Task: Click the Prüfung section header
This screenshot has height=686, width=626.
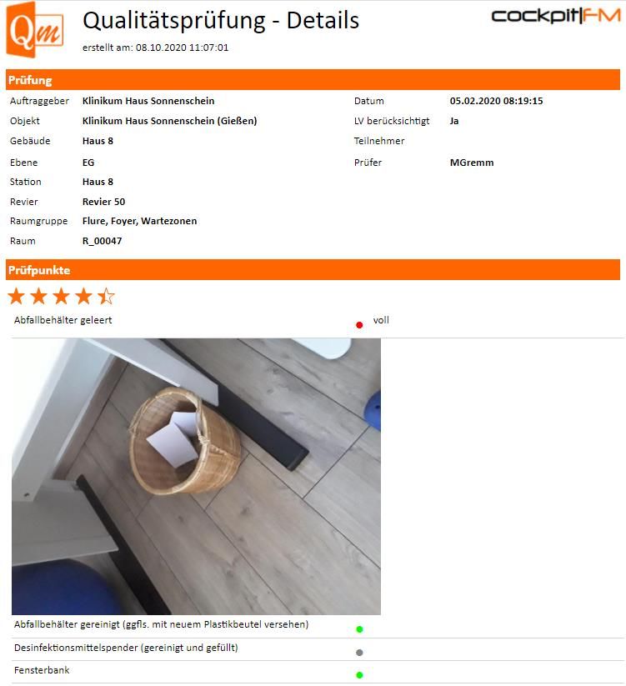Action: pyautogui.click(x=313, y=80)
